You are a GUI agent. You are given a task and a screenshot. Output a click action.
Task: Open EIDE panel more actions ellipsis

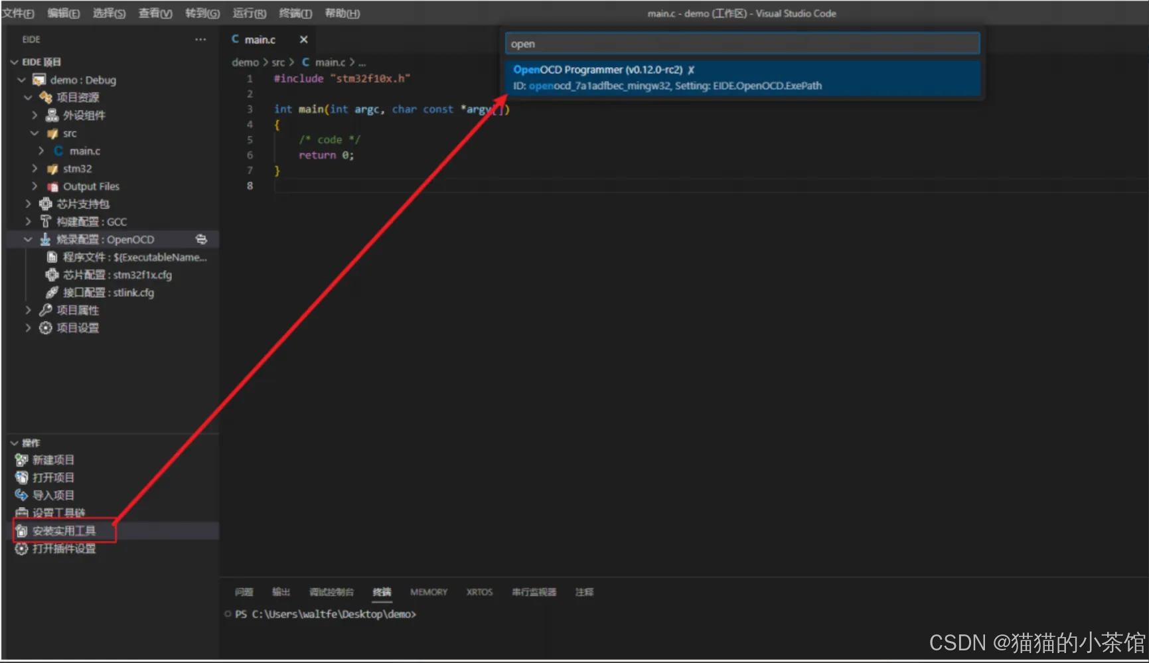pyautogui.click(x=200, y=40)
